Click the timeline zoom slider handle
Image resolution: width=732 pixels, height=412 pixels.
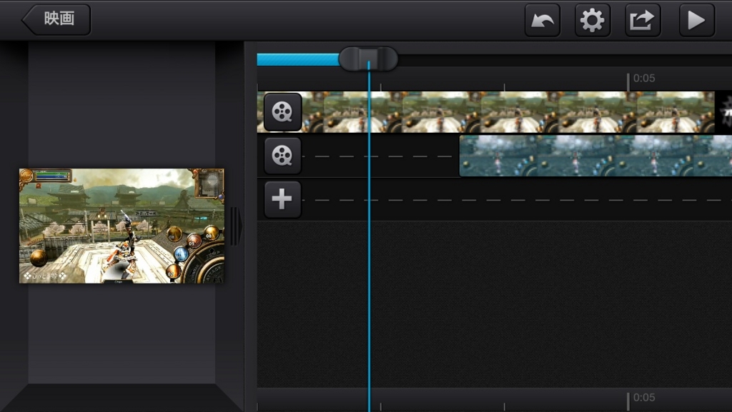click(x=368, y=59)
